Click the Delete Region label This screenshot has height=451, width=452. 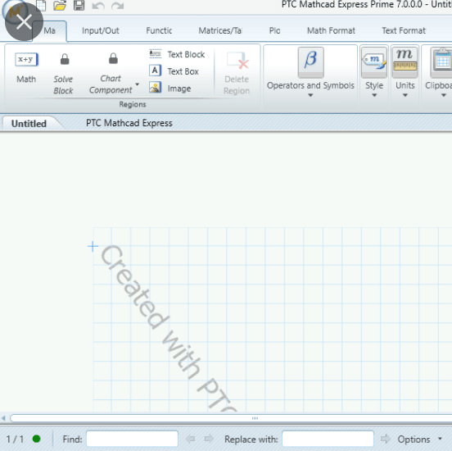237,85
